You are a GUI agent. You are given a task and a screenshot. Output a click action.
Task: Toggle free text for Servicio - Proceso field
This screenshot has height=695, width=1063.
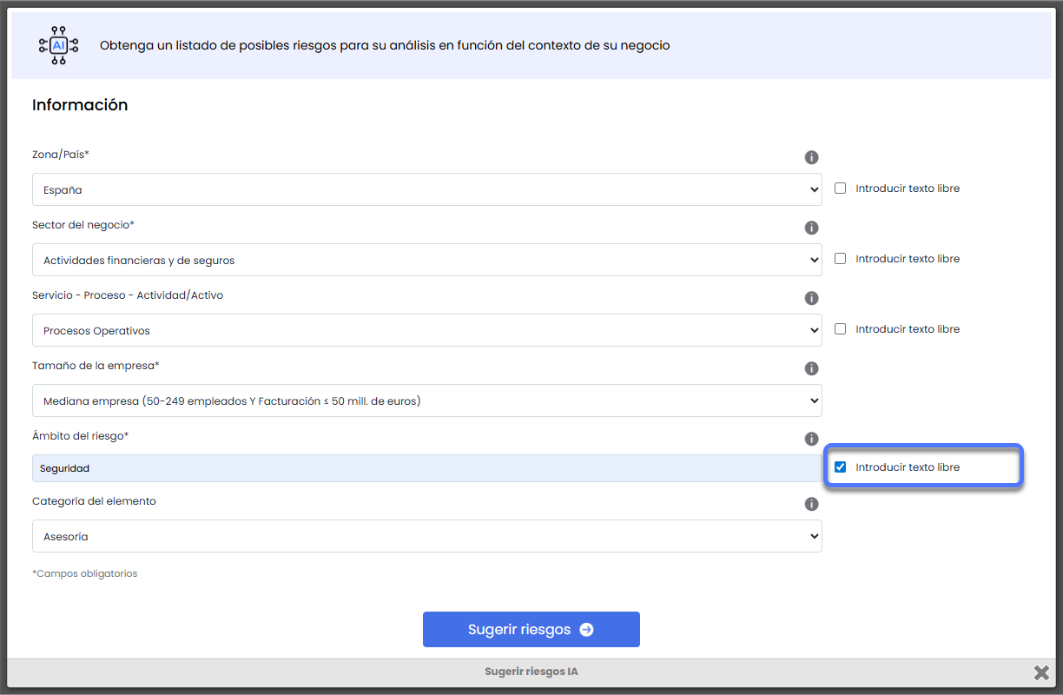(840, 329)
